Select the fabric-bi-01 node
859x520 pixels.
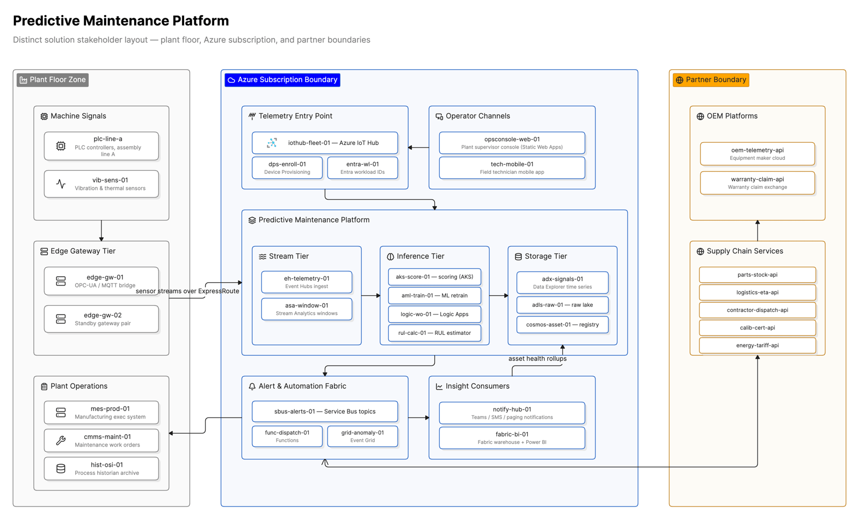[512, 438]
